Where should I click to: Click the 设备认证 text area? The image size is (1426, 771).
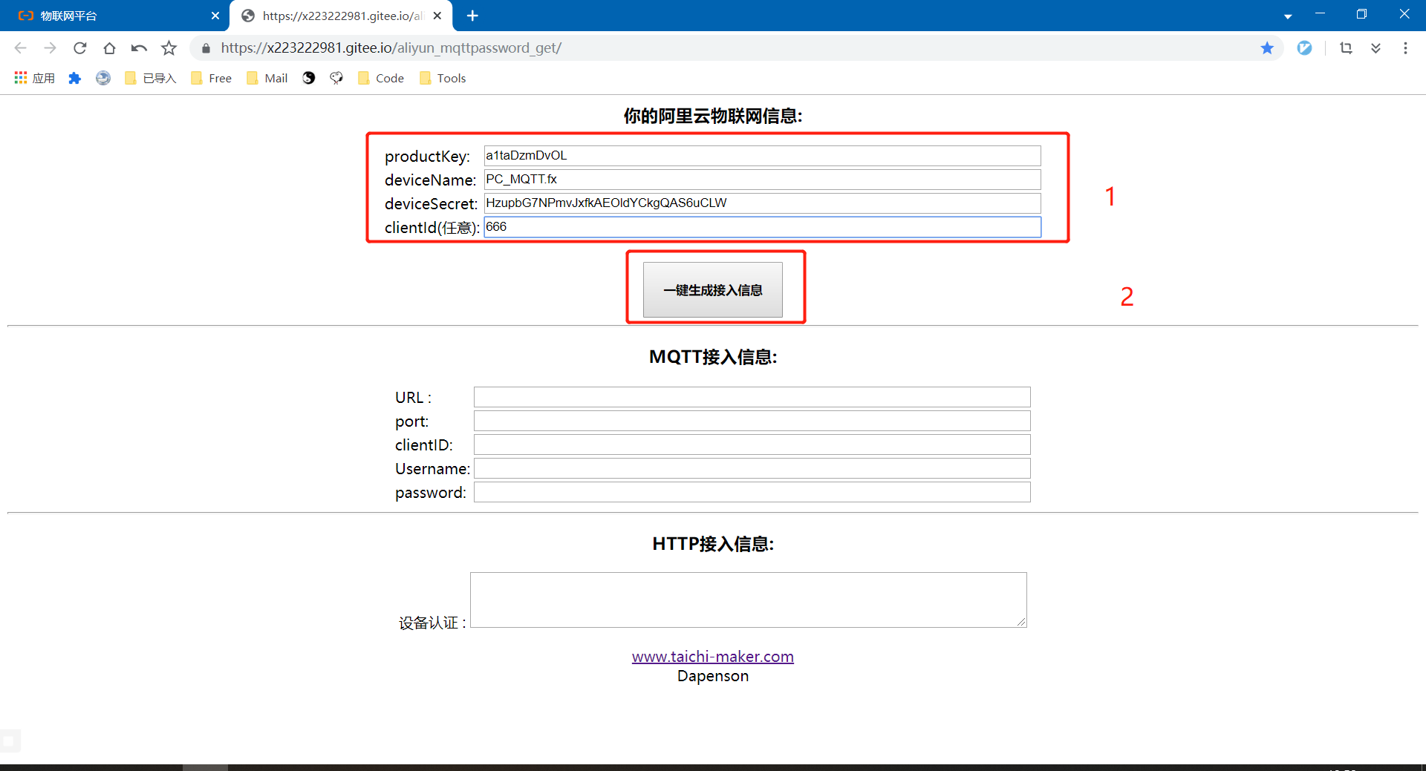(749, 600)
